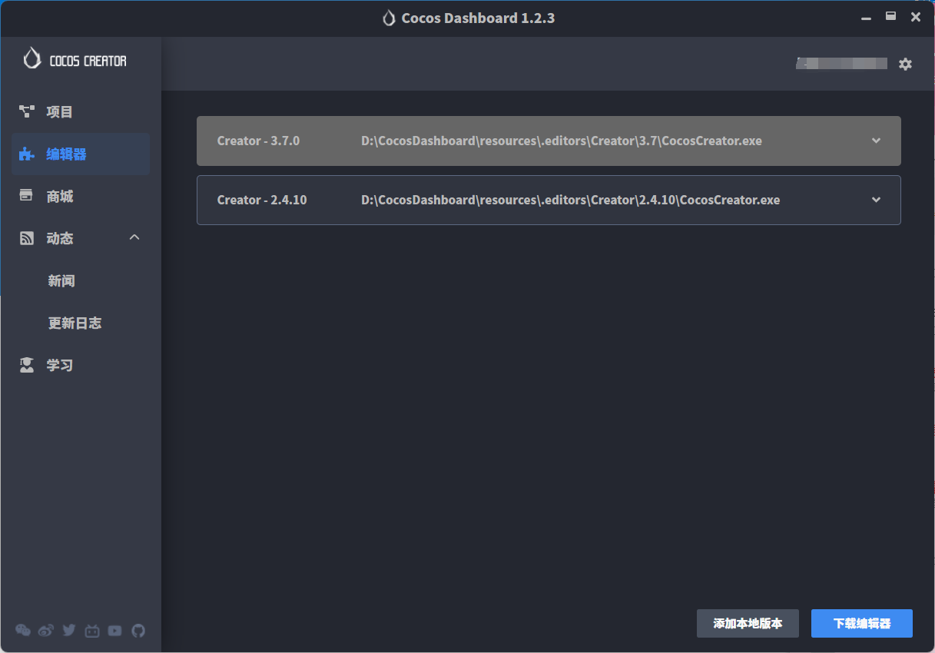Expand options for Creator - 2.4.10 row
This screenshot has height=653, width=935.
(876, 200)
